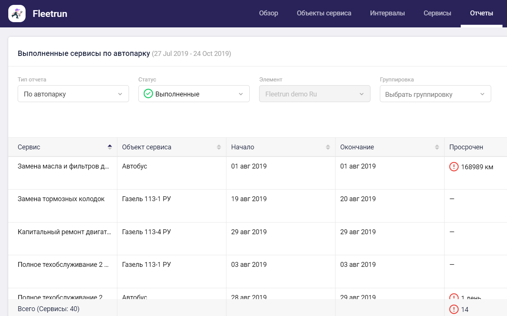The image size is (507, 316).
Task: Select the Отчеты tab
Action: [481, 14]
